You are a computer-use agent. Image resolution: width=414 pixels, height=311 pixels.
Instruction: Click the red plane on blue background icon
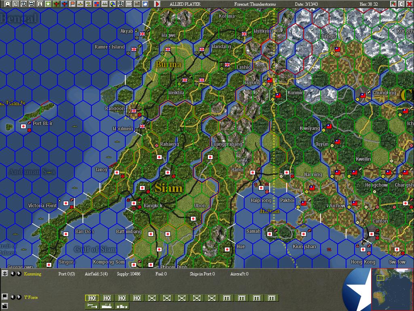(x=64, y=4)
